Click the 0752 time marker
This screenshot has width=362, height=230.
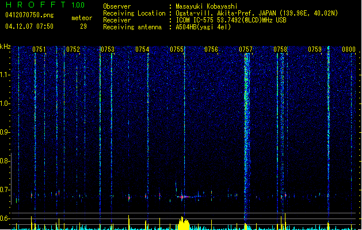click(x=73, y=49)
